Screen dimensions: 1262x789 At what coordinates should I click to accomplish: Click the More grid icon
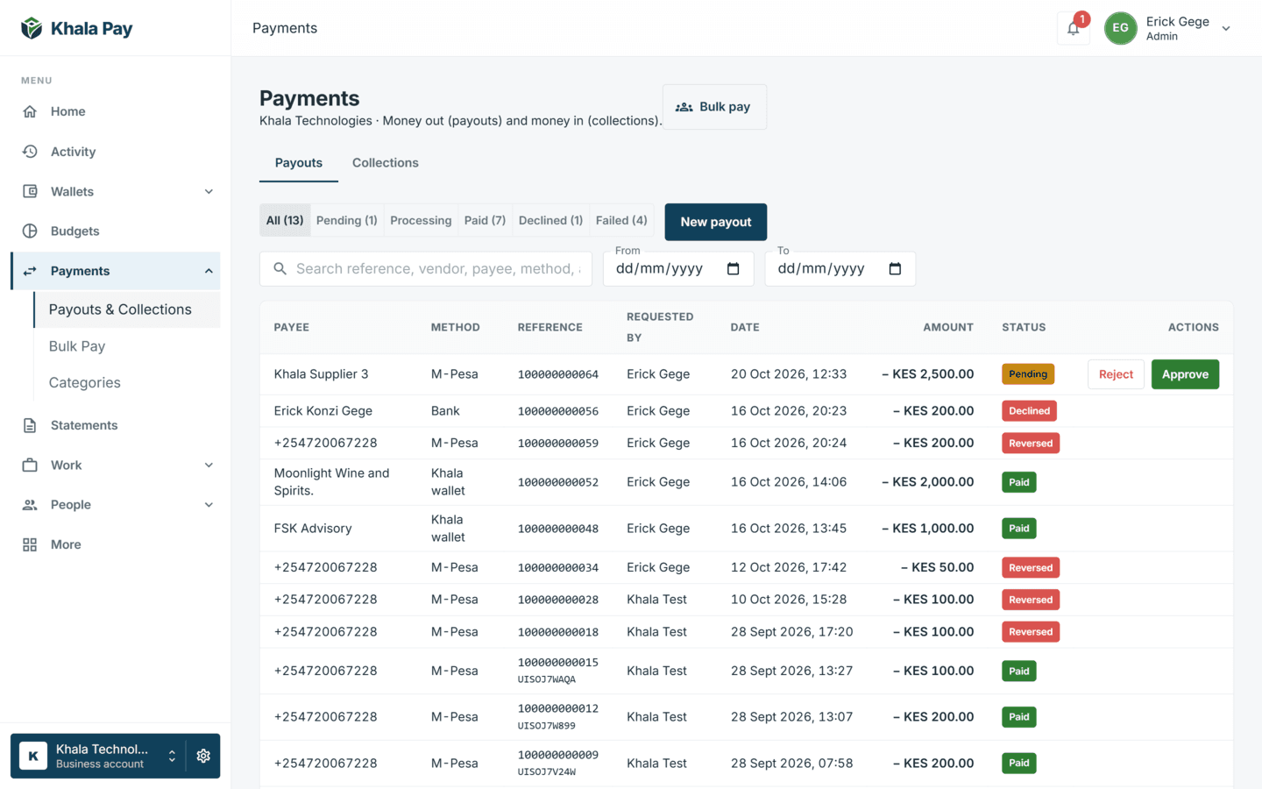[30, 544]
